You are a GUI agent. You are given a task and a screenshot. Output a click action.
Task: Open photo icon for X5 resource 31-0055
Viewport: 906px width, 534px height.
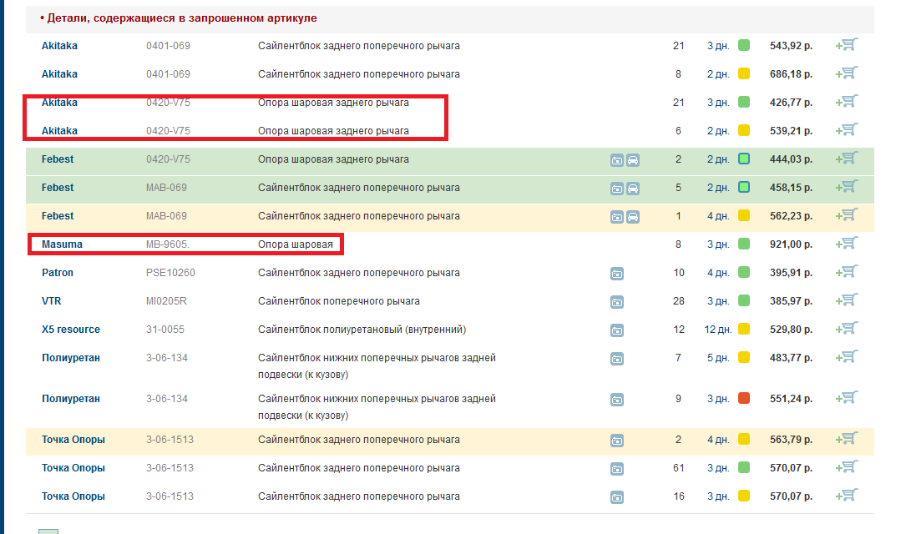tap(617, 330)
